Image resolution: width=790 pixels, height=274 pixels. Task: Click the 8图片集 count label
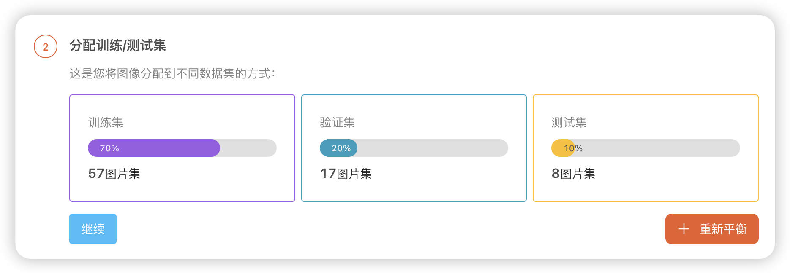(x=573, y=174)
